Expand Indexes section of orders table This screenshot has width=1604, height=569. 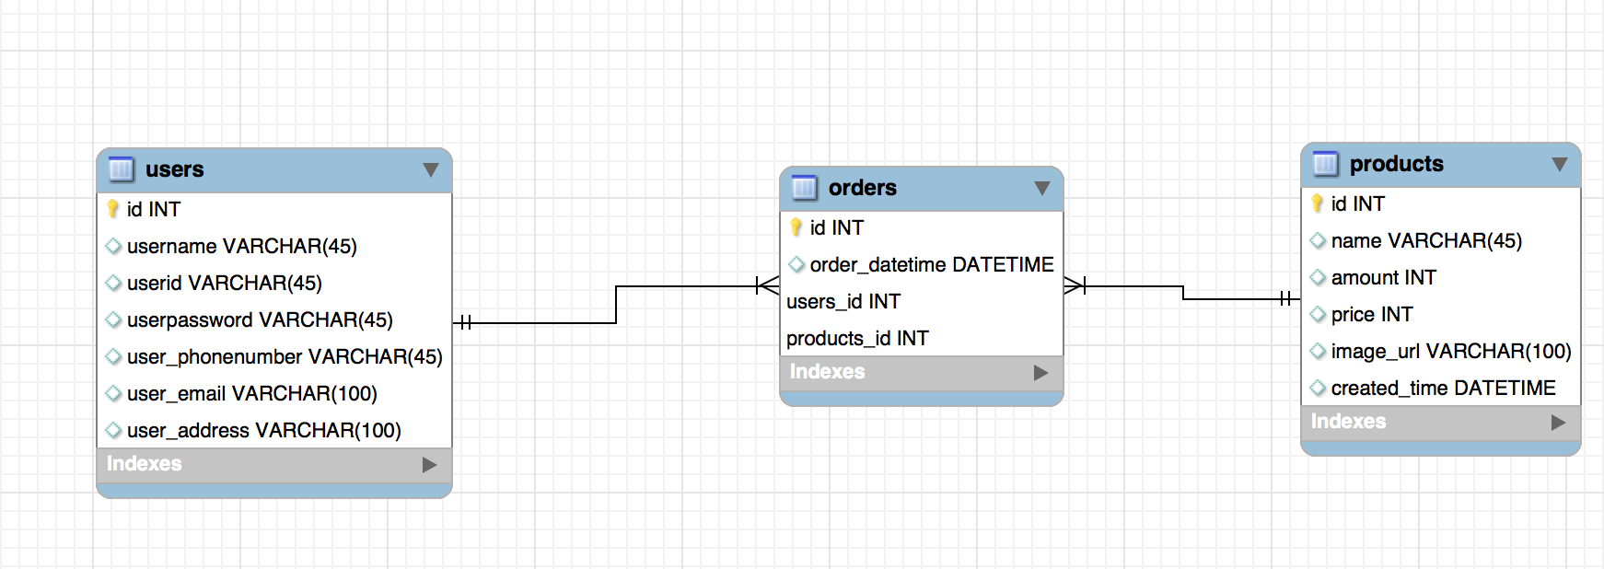(1040, 373)
